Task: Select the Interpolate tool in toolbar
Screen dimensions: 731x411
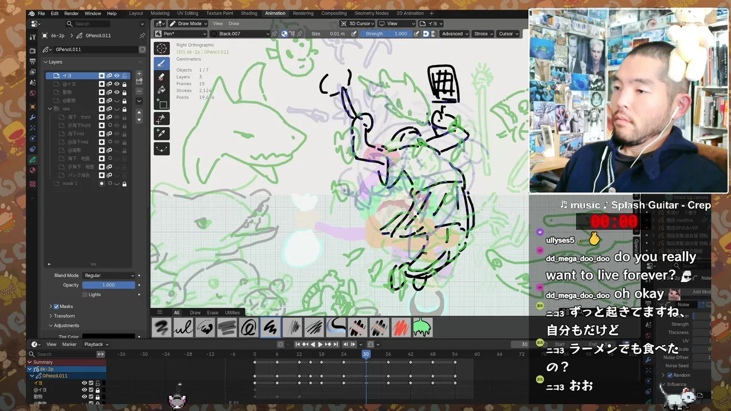Action: pos(162,148)
